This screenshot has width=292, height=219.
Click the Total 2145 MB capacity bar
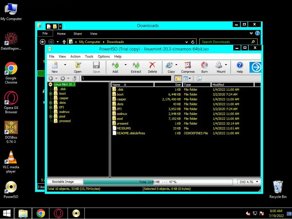tap(158, 182)
